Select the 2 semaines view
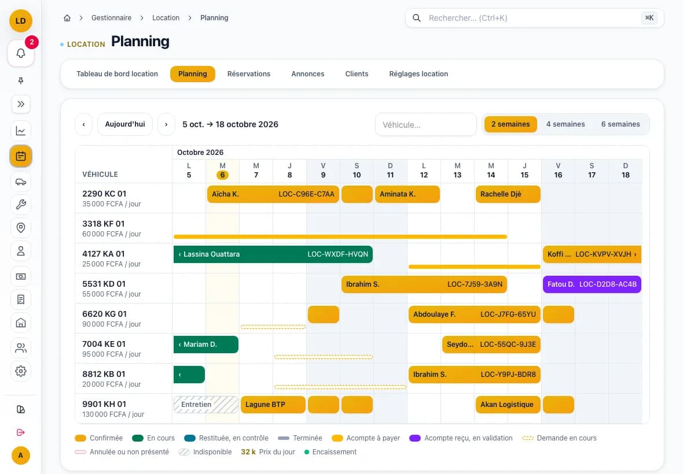The image size is (683, 474). pyautogui.click(x=511, y=124)
